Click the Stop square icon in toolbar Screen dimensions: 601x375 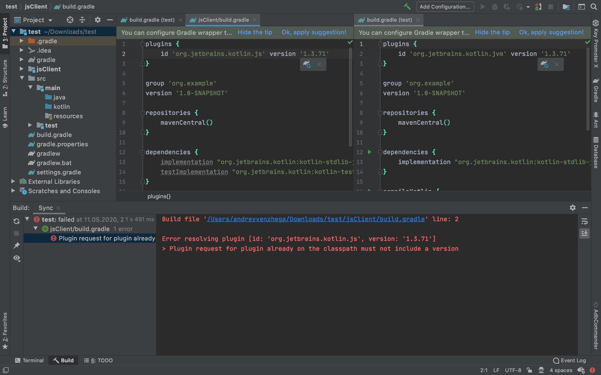coord(551,7)
